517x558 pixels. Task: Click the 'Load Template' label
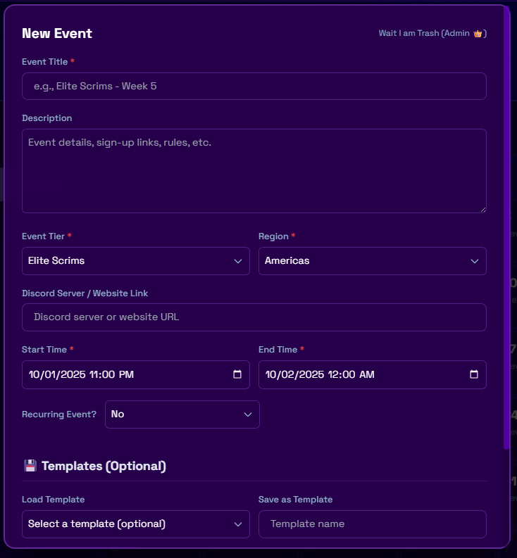[54, 500]
